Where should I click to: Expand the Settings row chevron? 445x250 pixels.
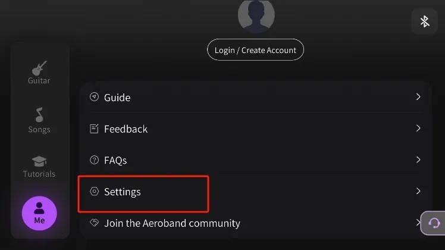point(418,192)
